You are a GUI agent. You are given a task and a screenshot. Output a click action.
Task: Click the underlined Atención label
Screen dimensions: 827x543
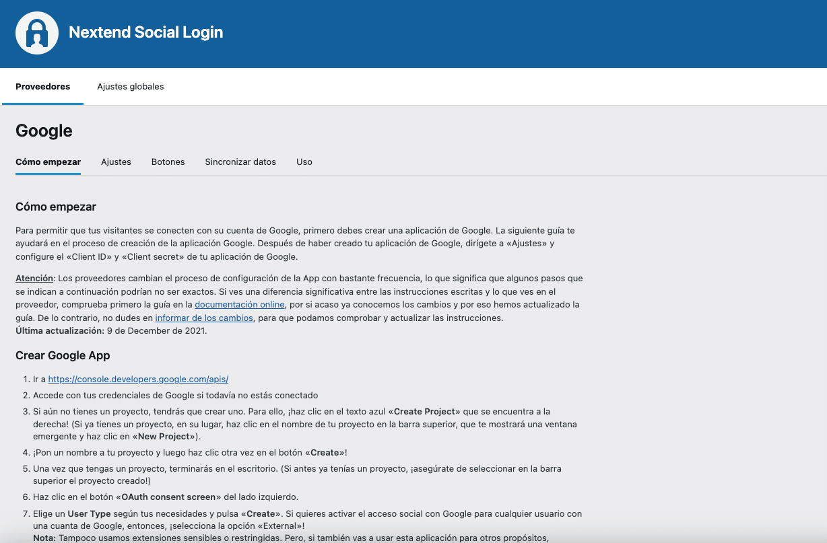34,279
